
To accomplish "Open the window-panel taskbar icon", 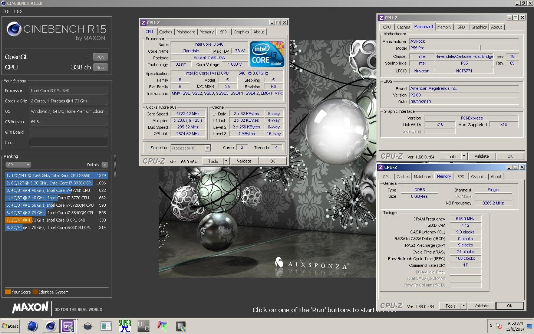I will [106, 326].
